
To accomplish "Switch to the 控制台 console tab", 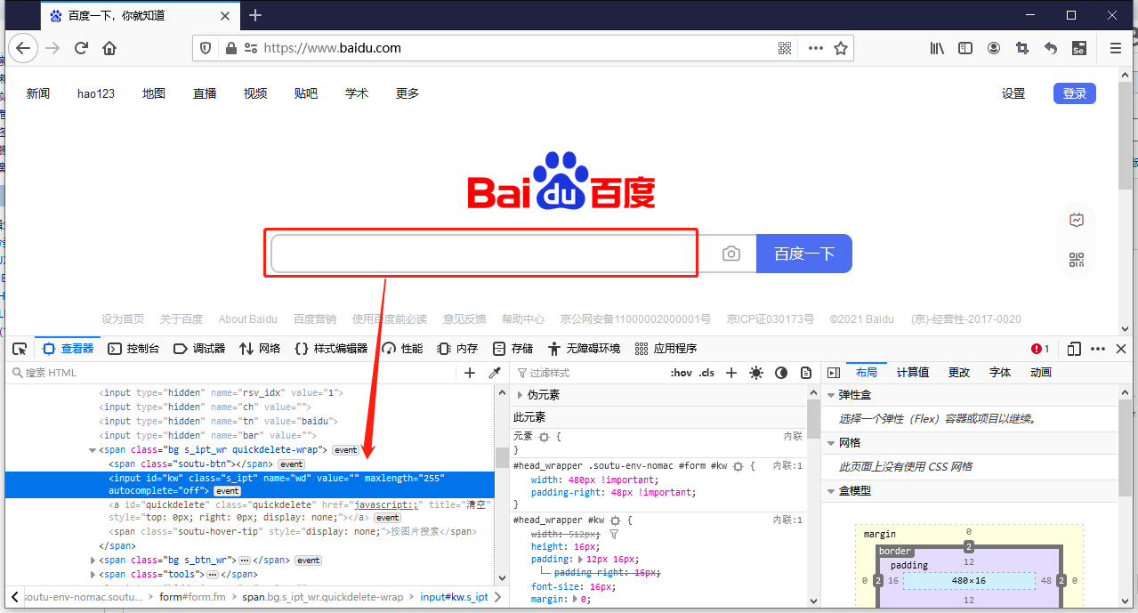I will click(x=133, y=349).
